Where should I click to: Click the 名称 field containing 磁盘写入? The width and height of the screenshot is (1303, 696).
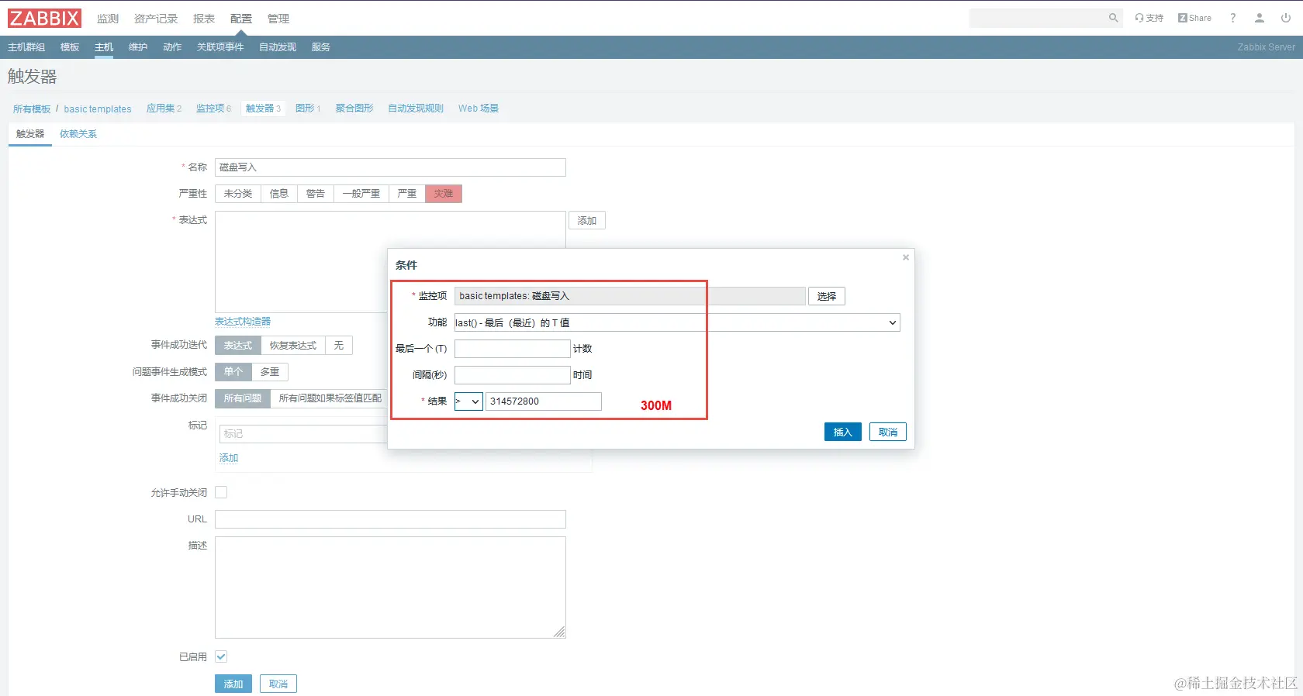point(390,167)
